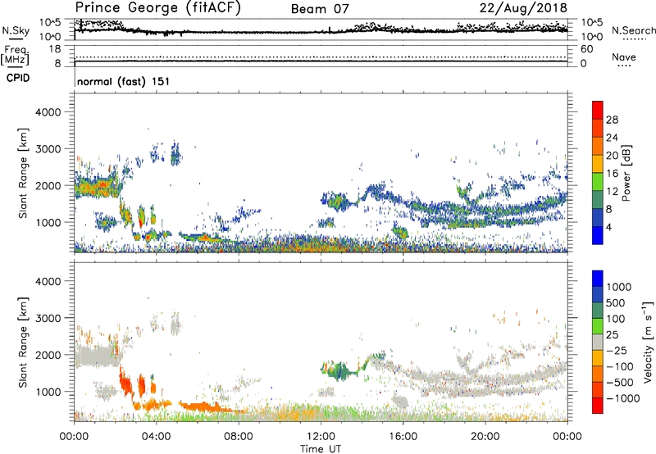Click the 'Prince George (fitACF)' plot title
This screenshot has height=454, width=656.
pyautogui.click(x=157, y=8)
